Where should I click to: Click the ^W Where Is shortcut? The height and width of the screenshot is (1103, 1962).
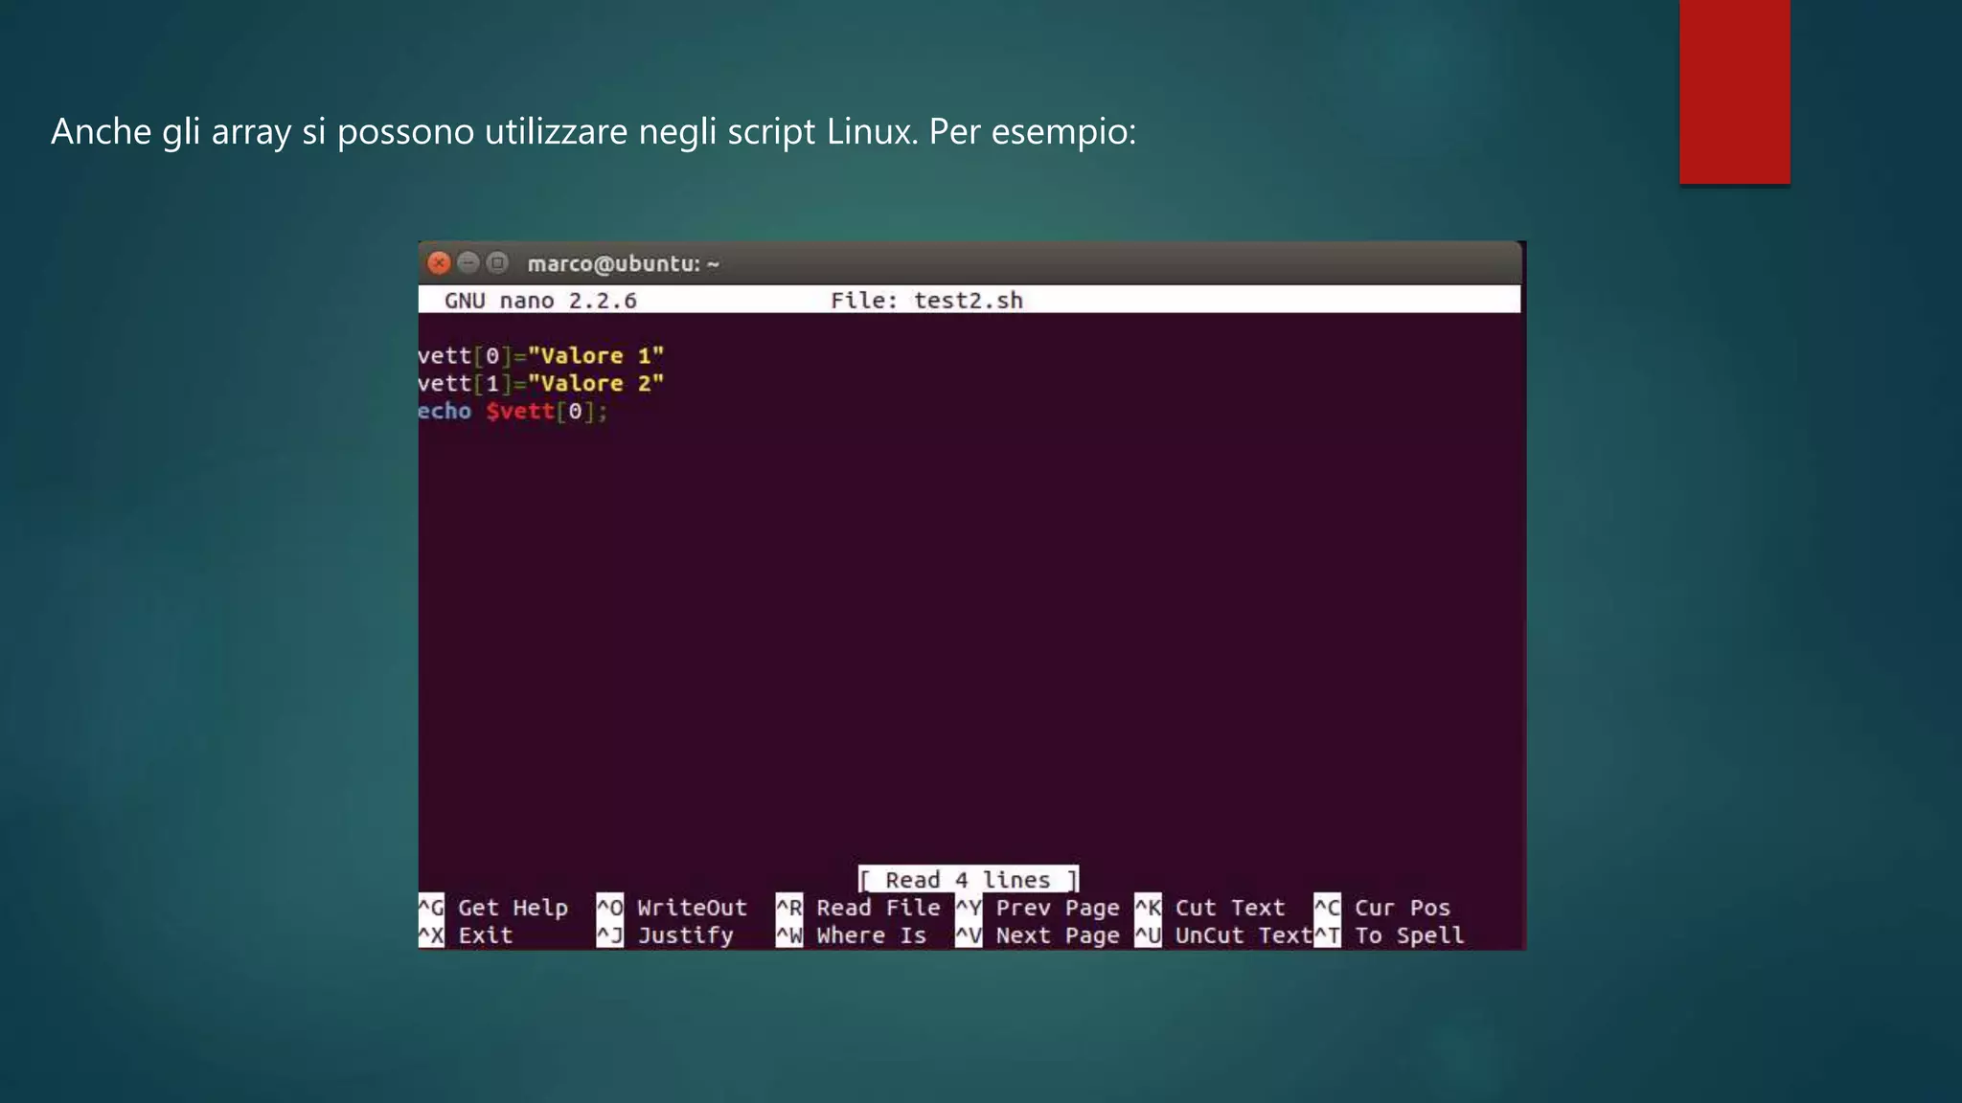tap(852, 935)
